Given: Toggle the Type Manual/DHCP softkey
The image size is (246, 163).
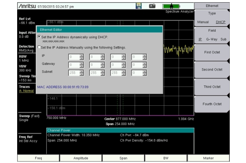Looking at the screenshot, I should click(212, 18).
